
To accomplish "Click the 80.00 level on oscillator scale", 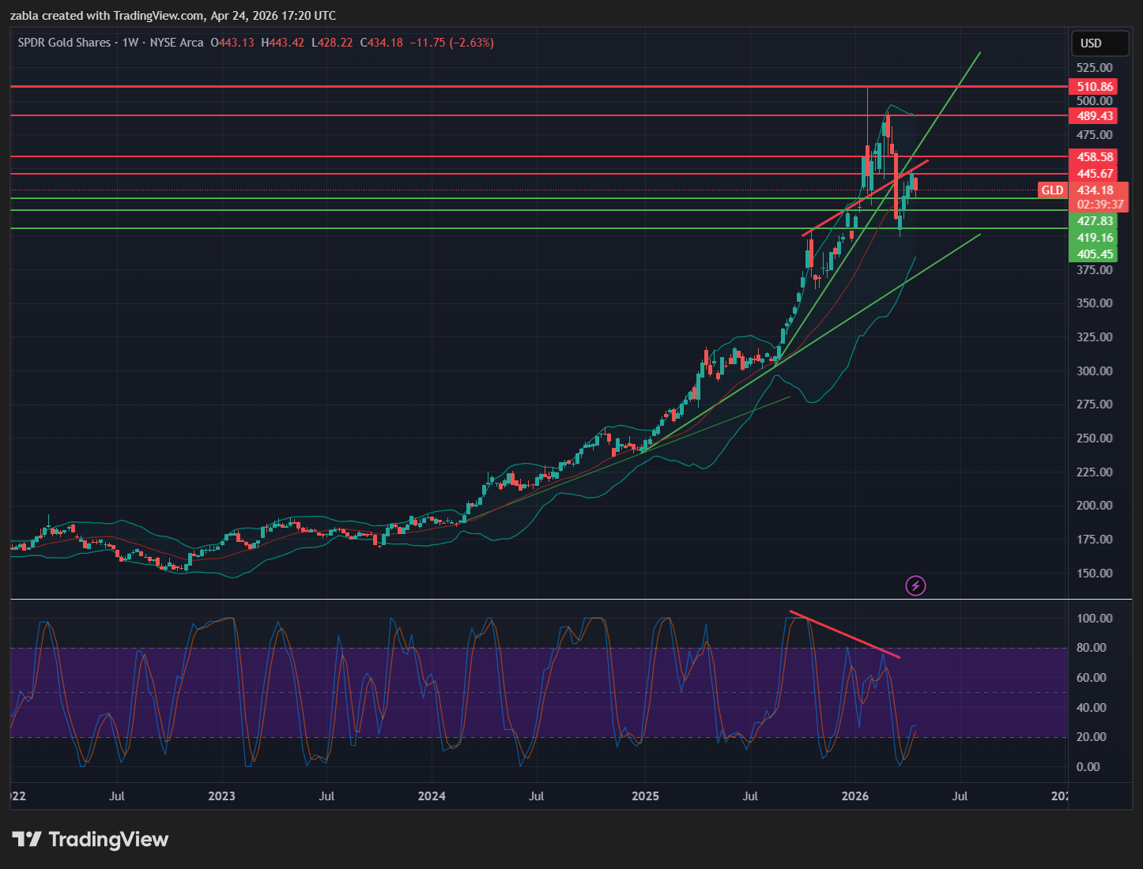I will point(1094,648).
